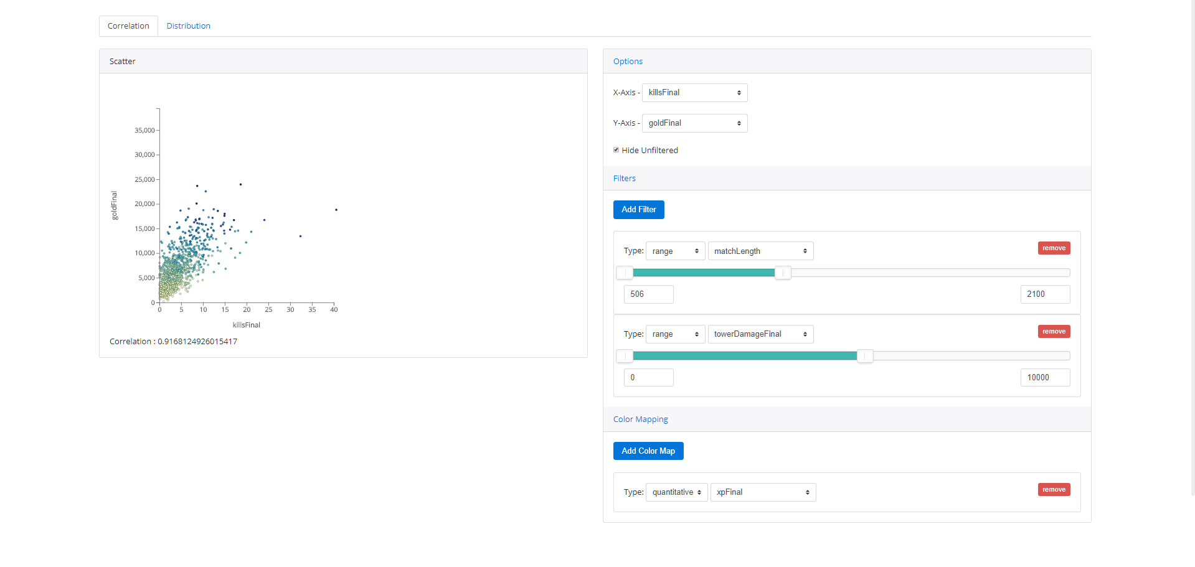Click the matchLength maximum input showing 2100
This screenshot has width=1195, height=567.
1045,294
